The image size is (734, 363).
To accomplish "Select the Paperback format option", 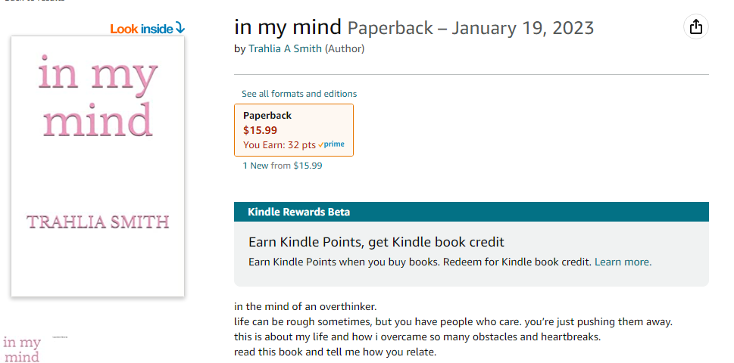I will (x=293, y=130).
